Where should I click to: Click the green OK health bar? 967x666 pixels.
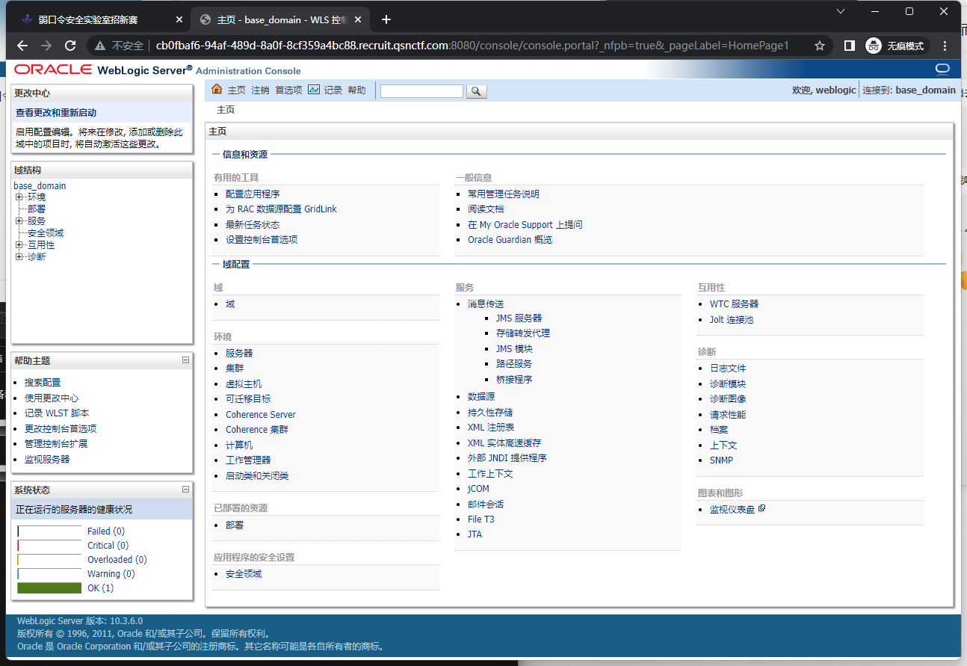(x=49, y=588)
